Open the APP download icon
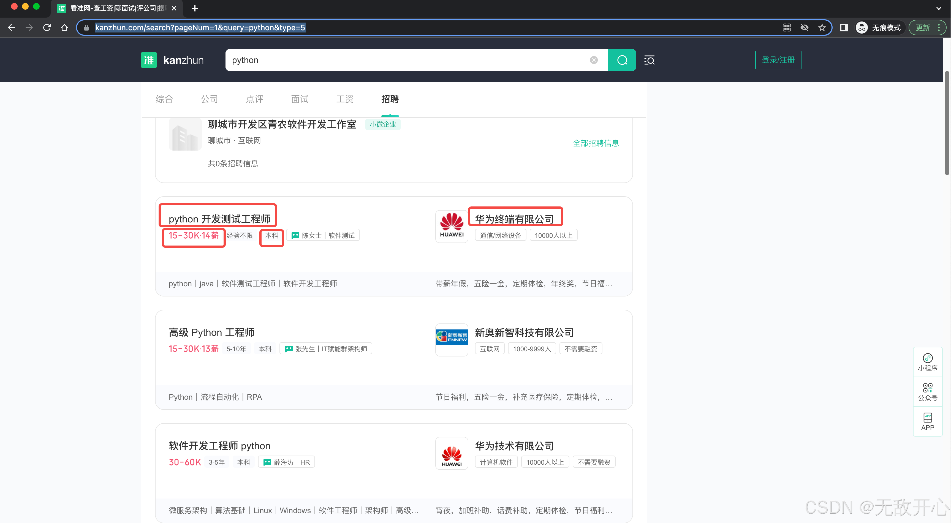The height and width of the screenshot is (523, 951). coord(928,421)
